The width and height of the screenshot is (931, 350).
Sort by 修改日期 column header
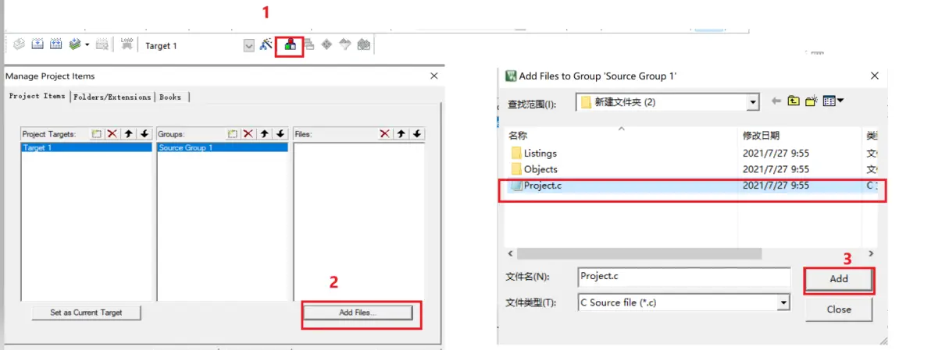762,136
